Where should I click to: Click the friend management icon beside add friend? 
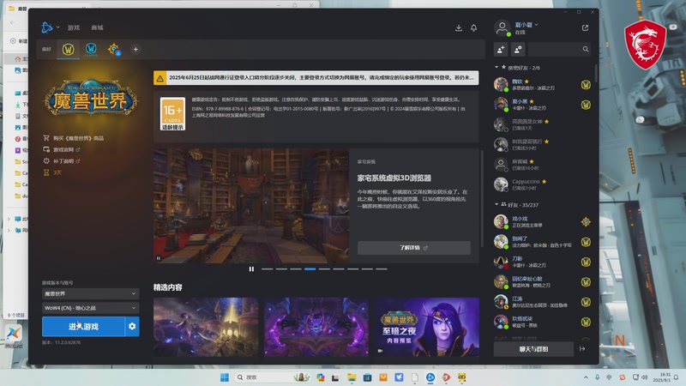tap(518, 50)
